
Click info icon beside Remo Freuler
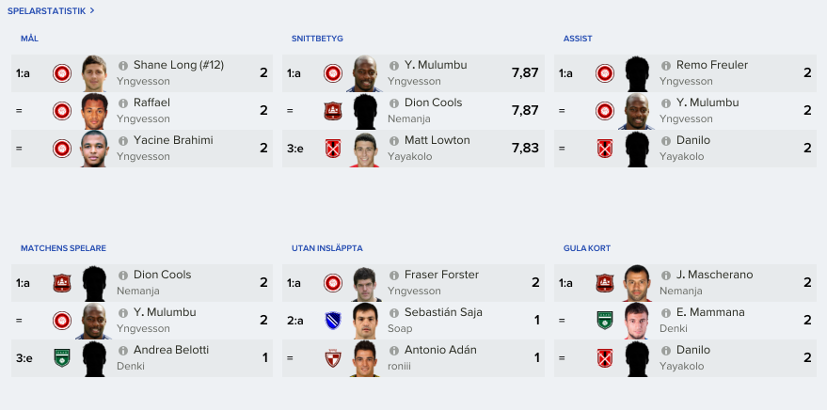[x=665, y=66]
